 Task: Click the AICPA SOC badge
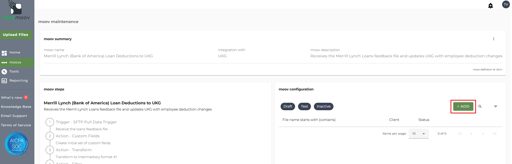(17, 144)
